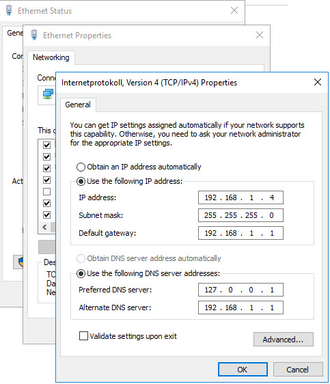Close the Ethernet Status window

(234, 10)
